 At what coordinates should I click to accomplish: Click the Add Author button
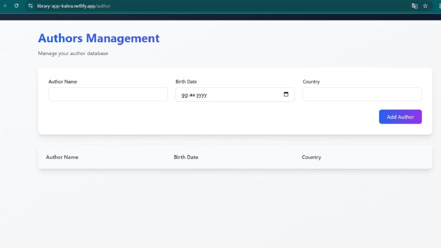click(x=400, y=117)
